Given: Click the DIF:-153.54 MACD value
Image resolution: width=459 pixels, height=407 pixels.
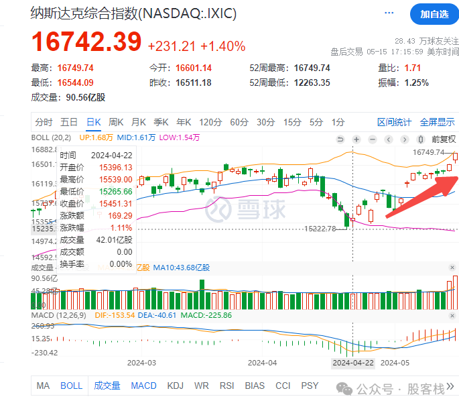Looking at the screenshot, I should pos(115,315).
